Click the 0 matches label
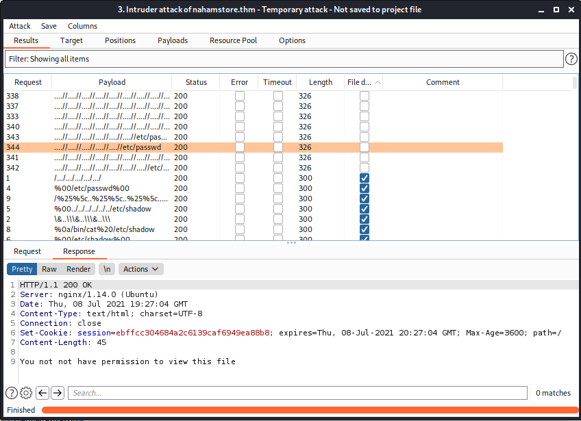The height and width of the screenshot is (421, 581). pyautogui.click(x=553, y=393)
